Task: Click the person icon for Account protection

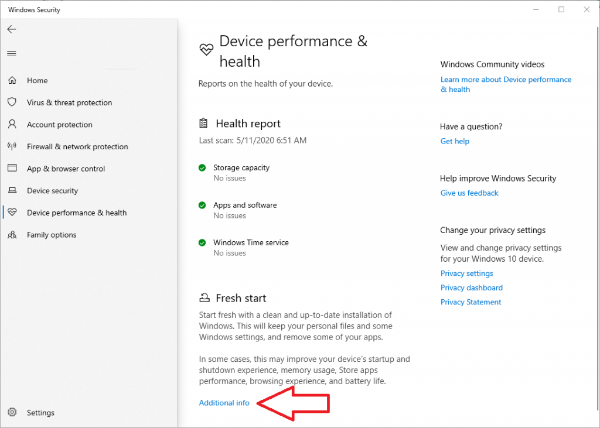Action: (x=12, y=124)
